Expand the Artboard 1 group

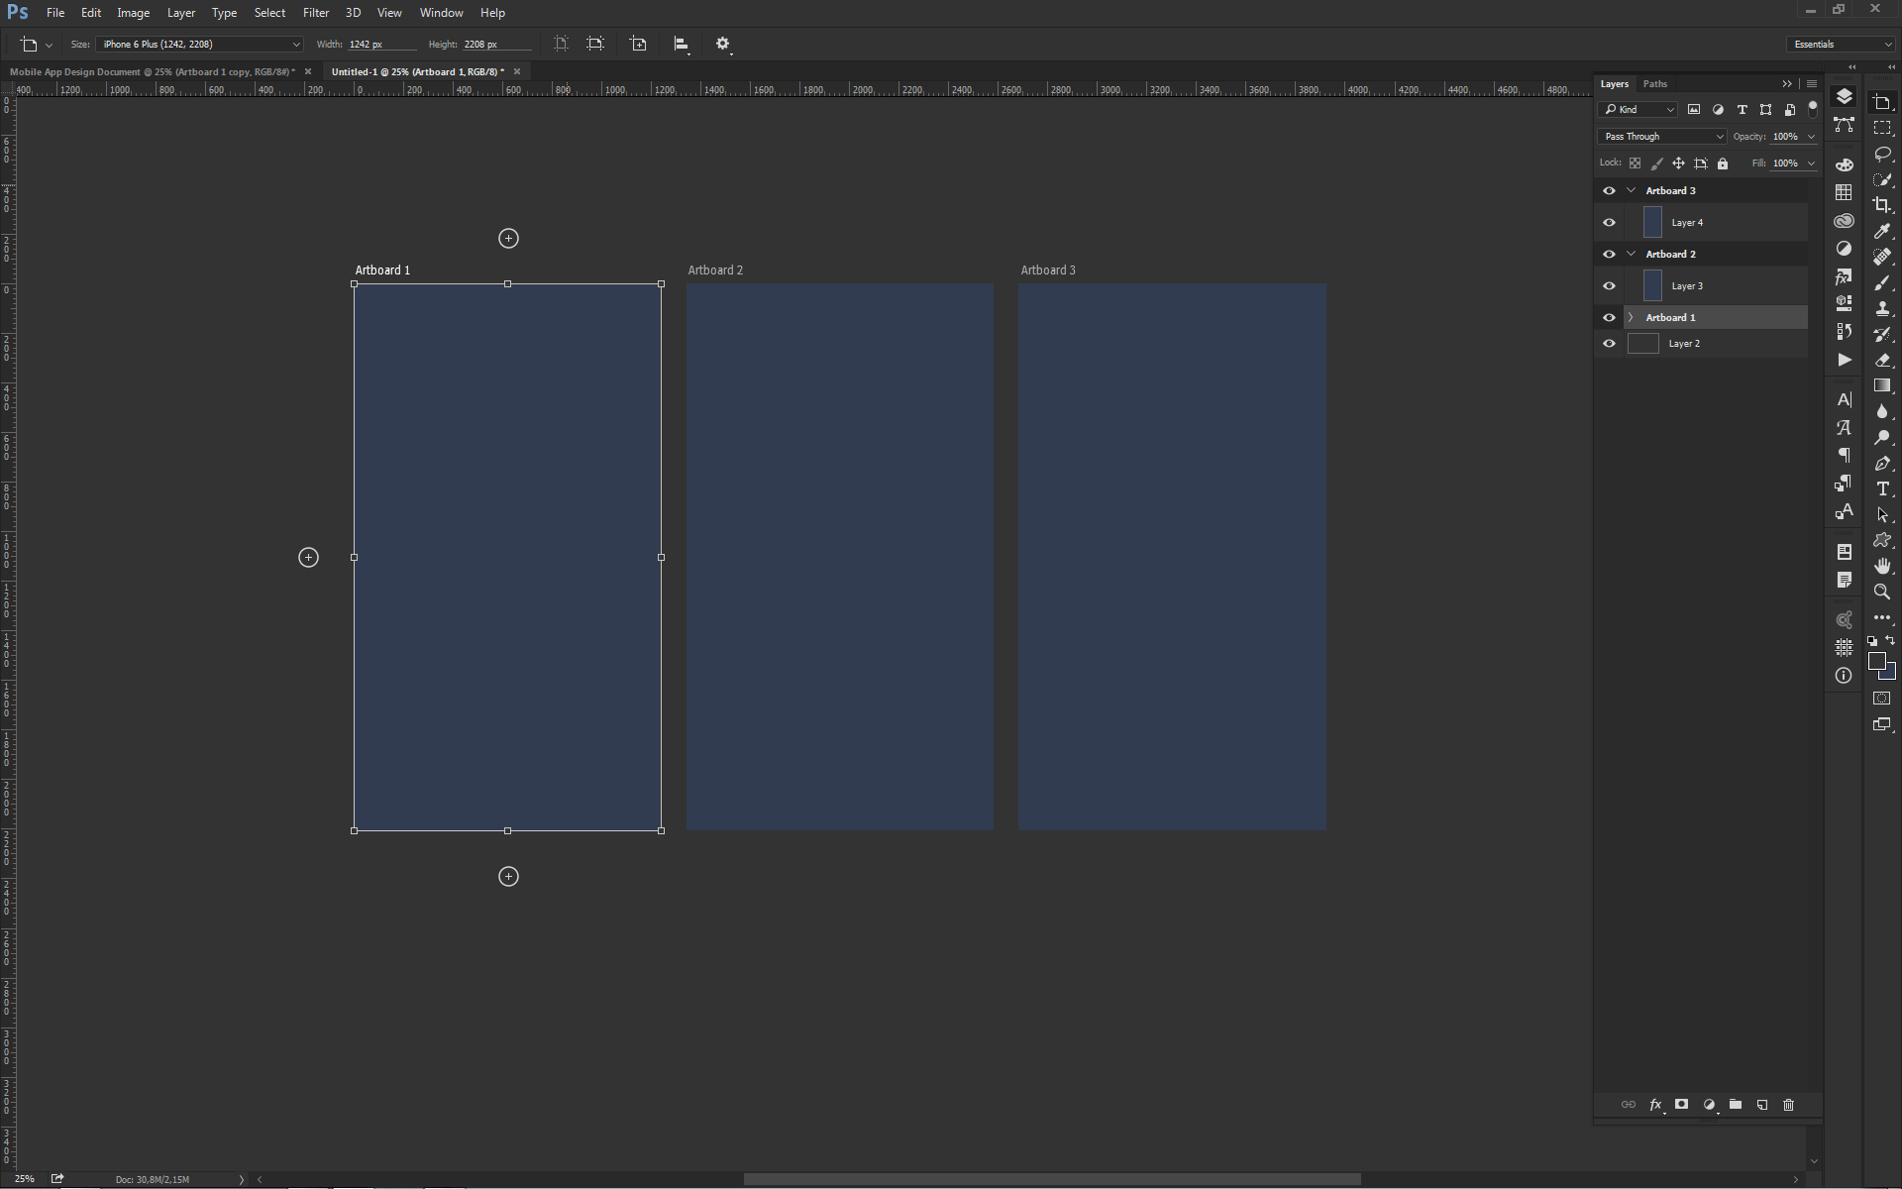coord(1632,318)
